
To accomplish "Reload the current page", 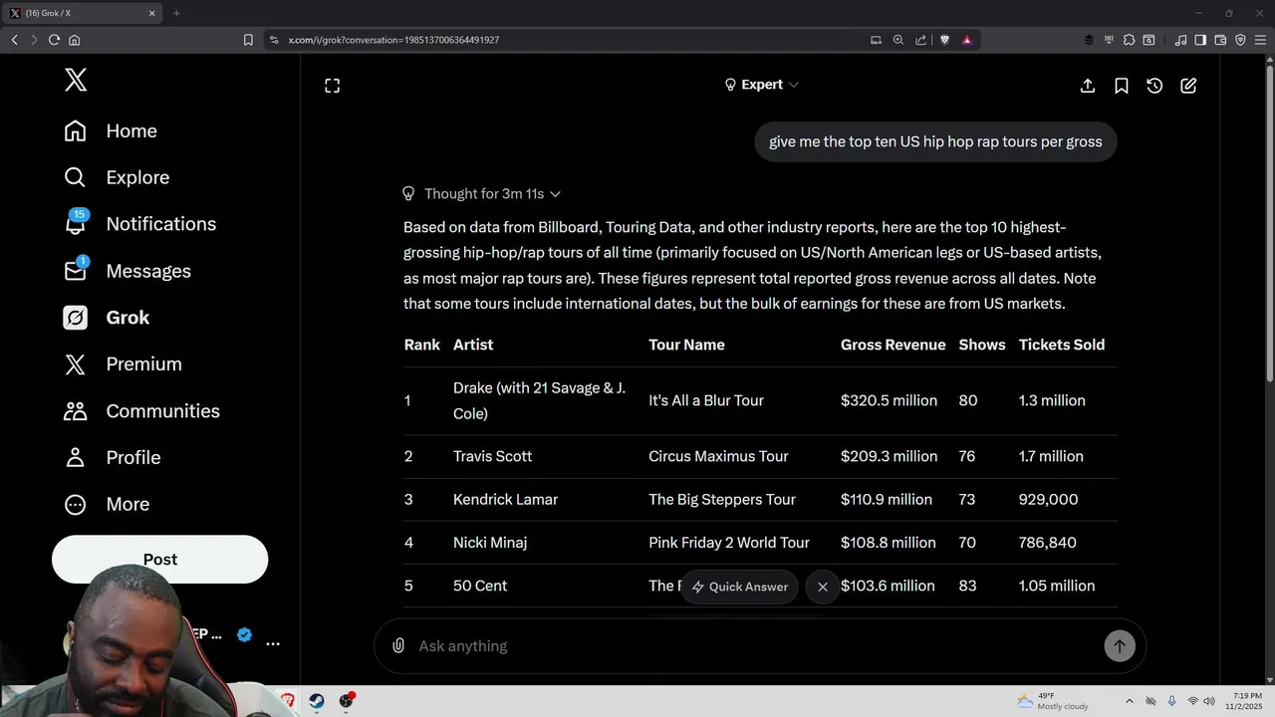I will point(54,40).
